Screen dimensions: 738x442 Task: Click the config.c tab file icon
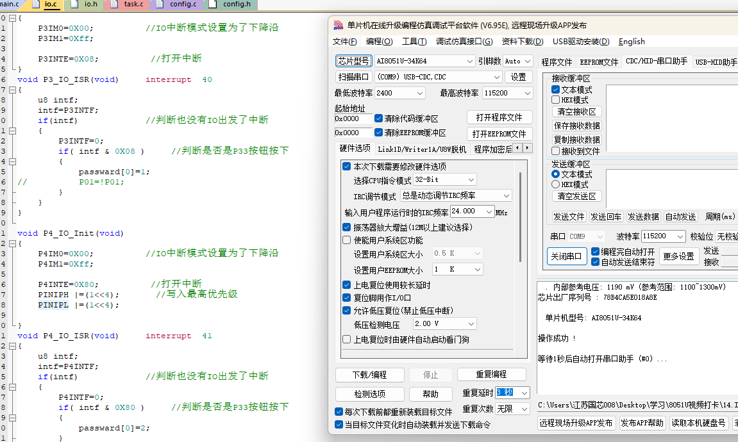click(160, 4)
